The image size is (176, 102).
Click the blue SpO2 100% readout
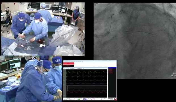pyautogui.click(x=85, y=99)
